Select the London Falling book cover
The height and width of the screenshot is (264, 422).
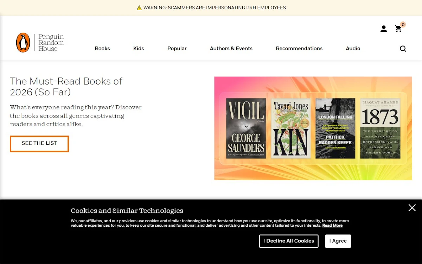(335, 128)
